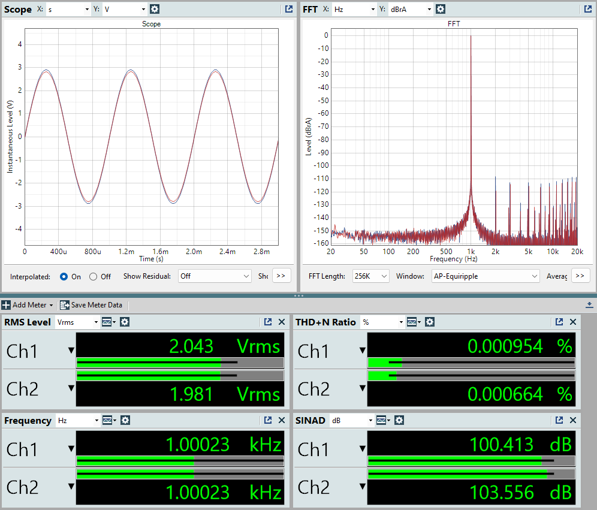Viewport: 597px width, 510px height.
Task: Click SINAD Ch2 bar graph
Action: [471, 474]
